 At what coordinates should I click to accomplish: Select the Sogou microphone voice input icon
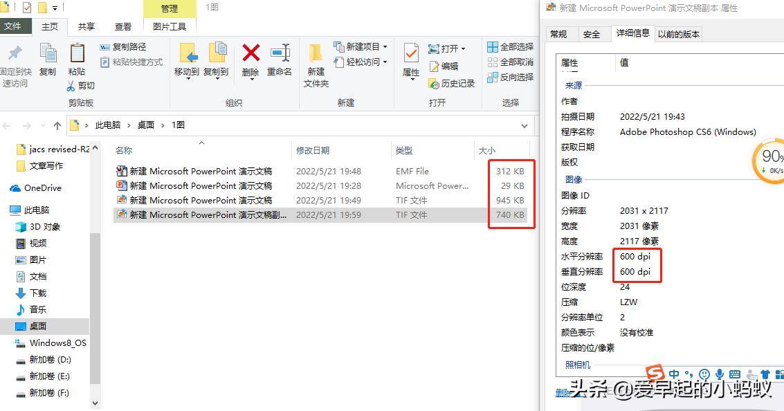tap(720, 374)
